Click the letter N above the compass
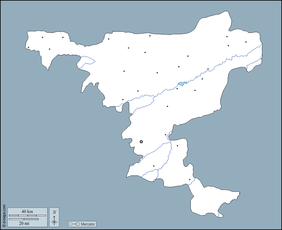 (x=54, y=212)
